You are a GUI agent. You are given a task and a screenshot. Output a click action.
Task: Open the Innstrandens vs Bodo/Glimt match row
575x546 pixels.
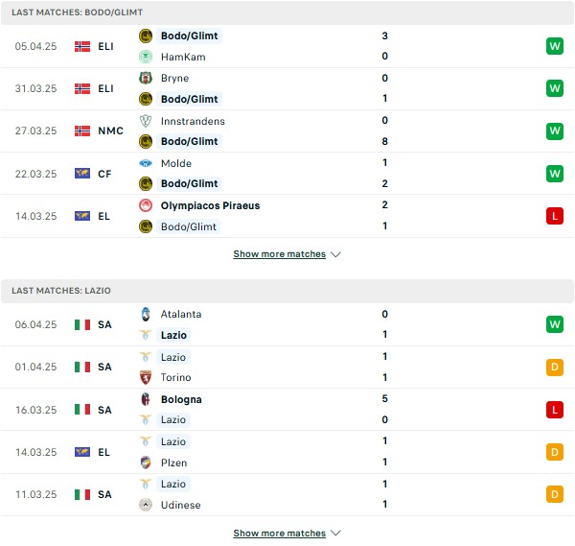tap(287, 131)
